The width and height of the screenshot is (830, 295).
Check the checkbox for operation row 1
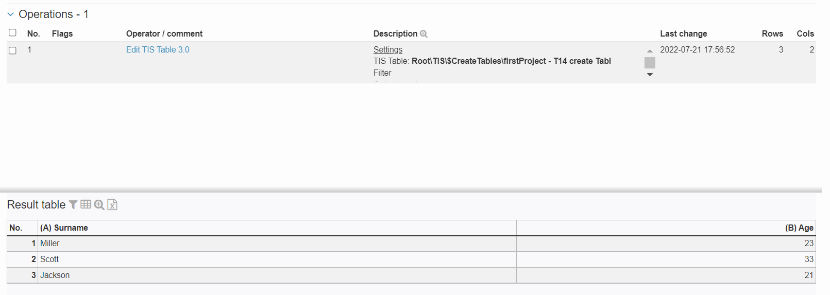tap(13, 50)
